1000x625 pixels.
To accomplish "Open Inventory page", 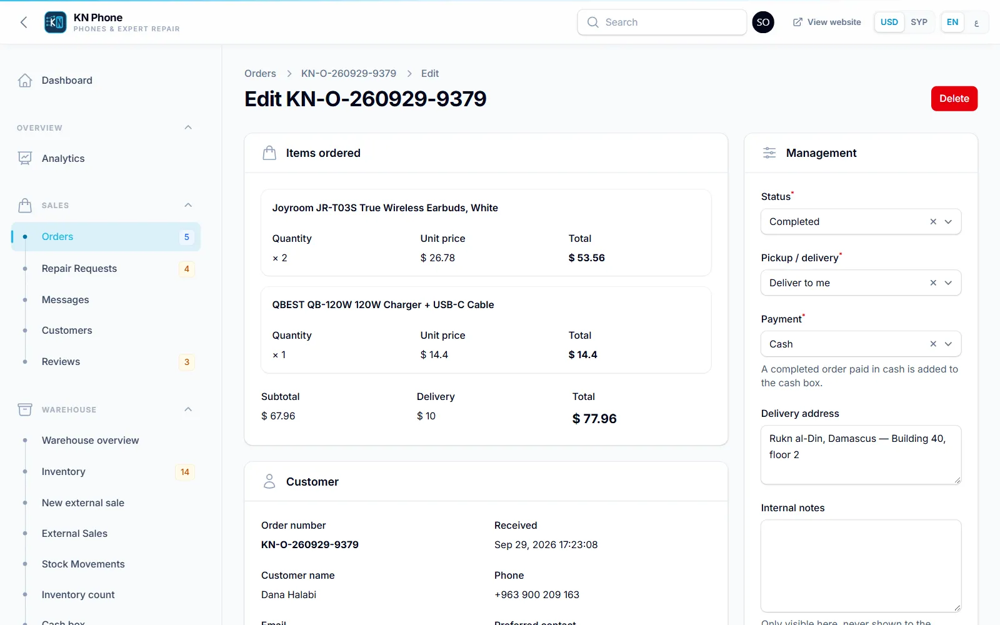I will coord(106,472).
